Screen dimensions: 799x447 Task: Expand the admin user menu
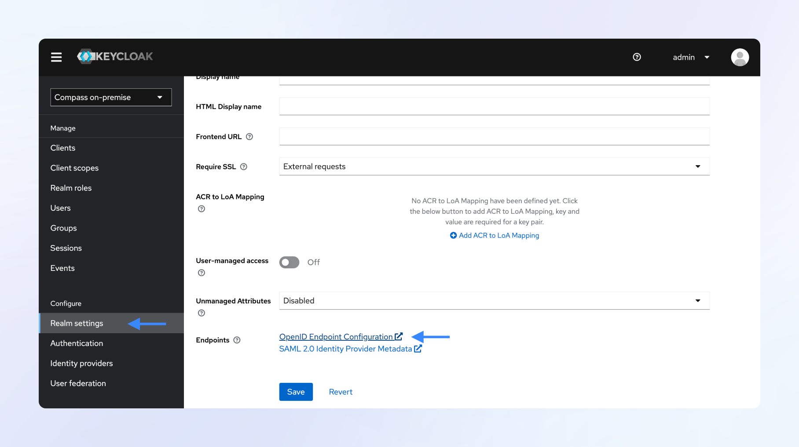pos(690,58)
